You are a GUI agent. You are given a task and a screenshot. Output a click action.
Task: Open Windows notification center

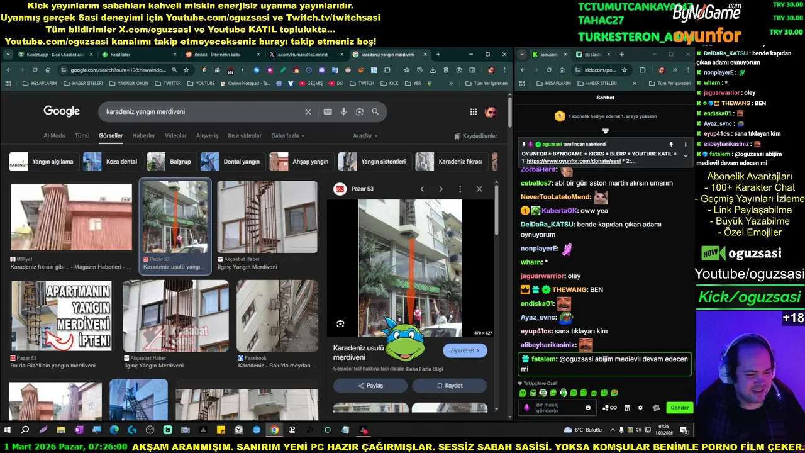coord(684,430)
